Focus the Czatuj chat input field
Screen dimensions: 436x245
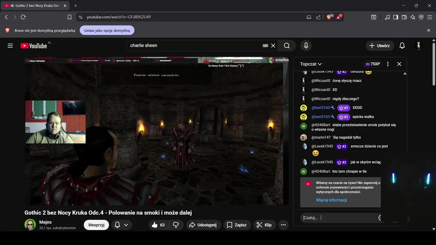341,218
